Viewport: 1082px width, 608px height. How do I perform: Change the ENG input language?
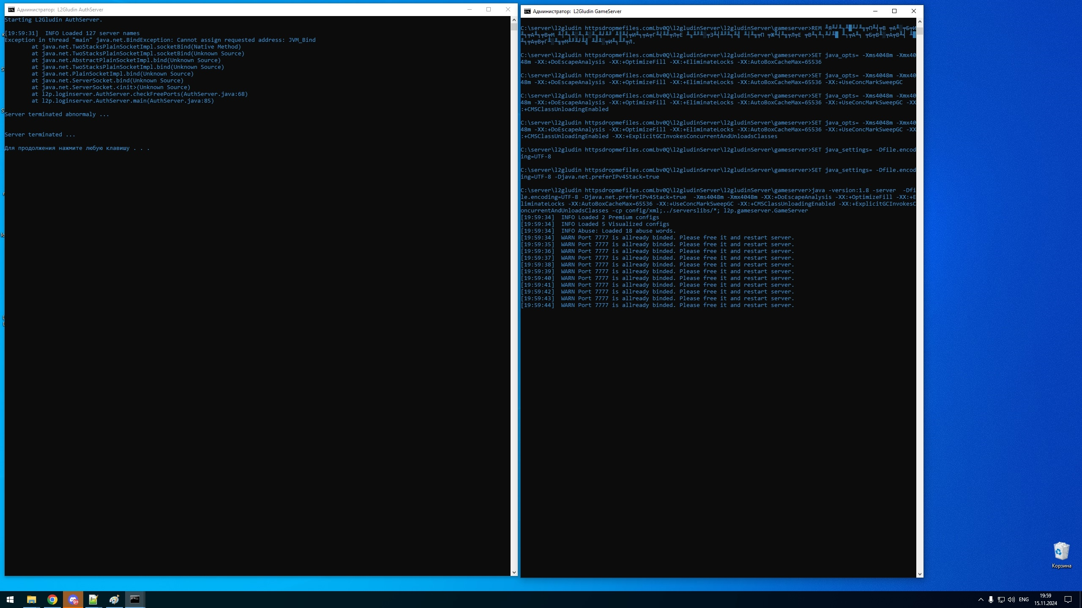click(x=1024, y=600)
